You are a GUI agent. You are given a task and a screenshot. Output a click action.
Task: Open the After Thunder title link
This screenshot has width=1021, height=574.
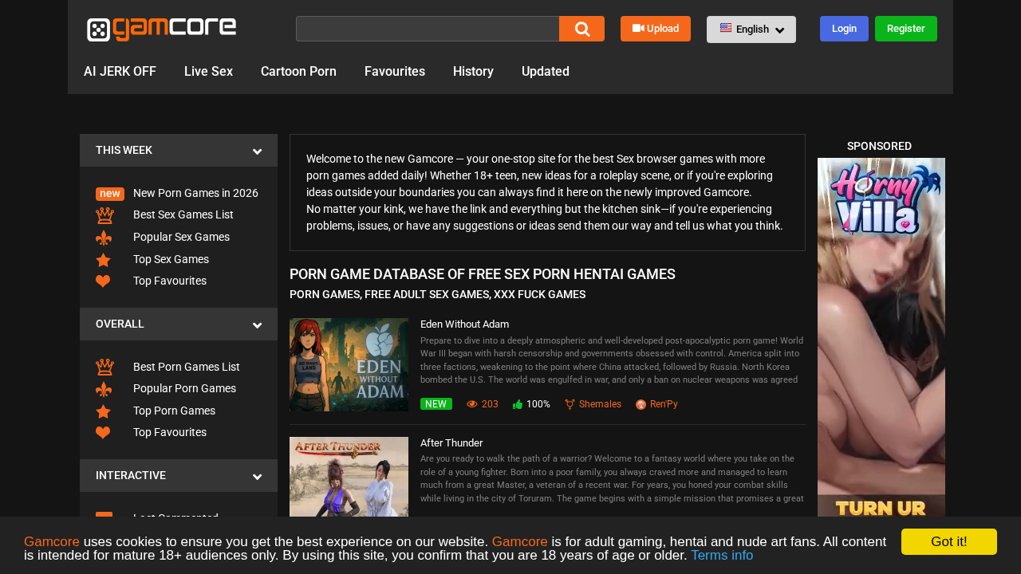coord(451,443)
